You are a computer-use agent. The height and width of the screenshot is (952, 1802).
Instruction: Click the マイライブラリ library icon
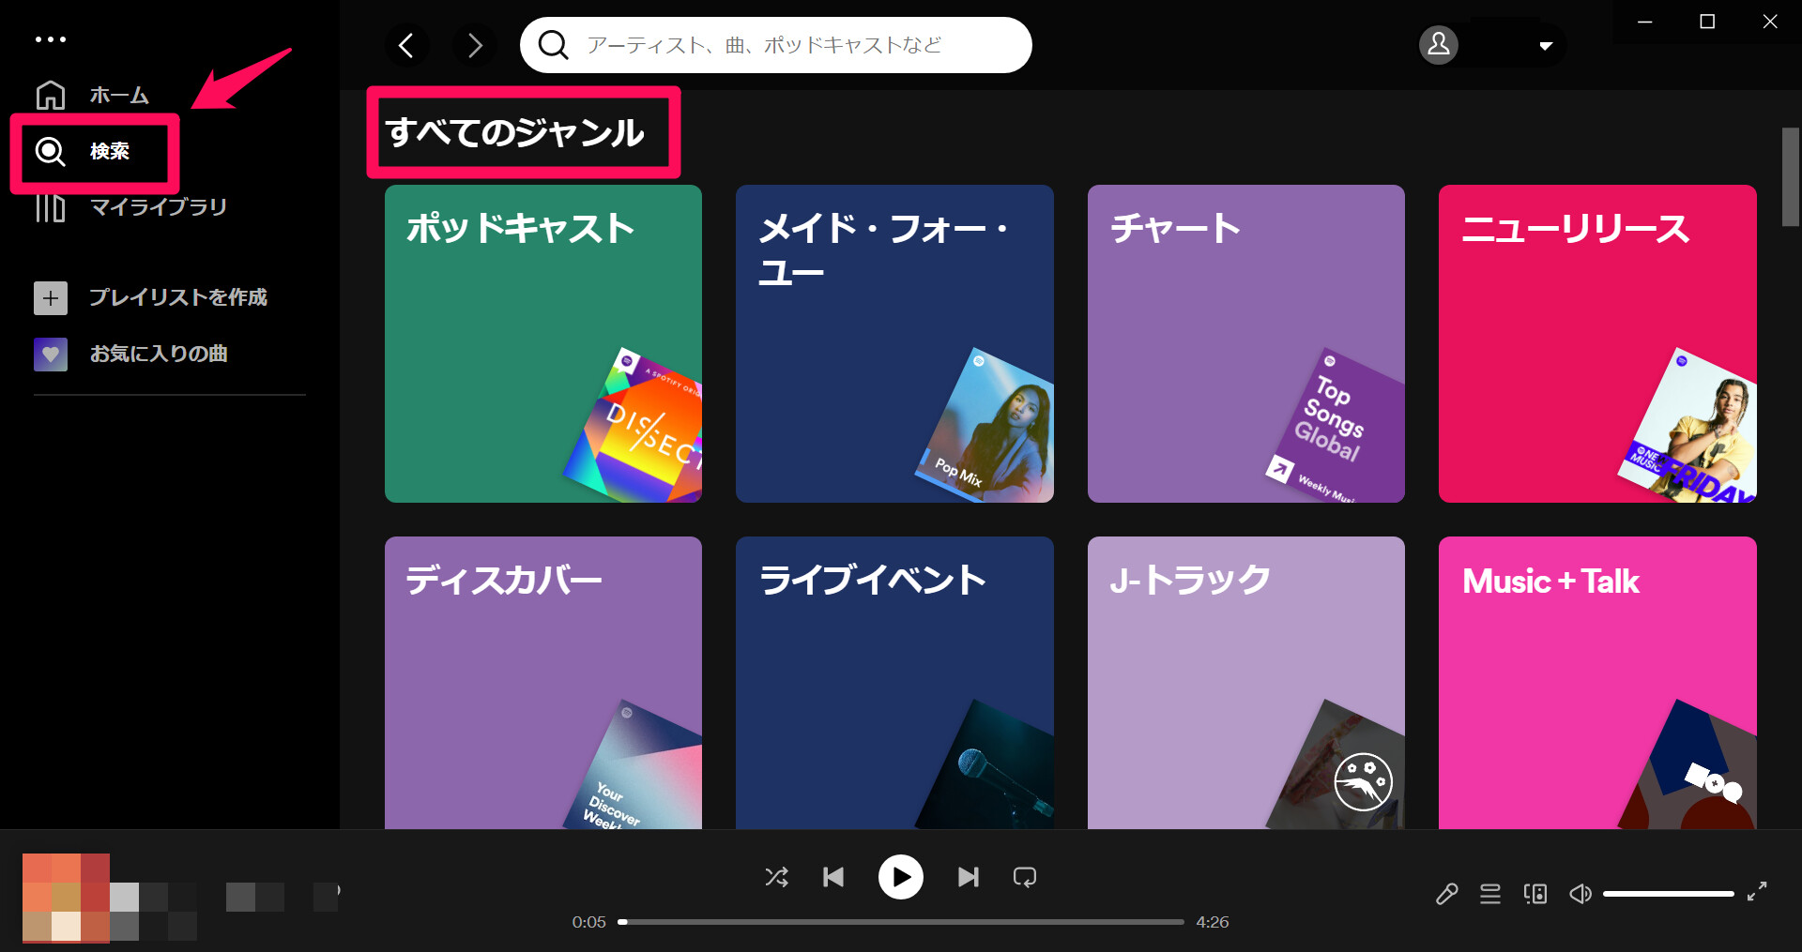tap(51, 207)
